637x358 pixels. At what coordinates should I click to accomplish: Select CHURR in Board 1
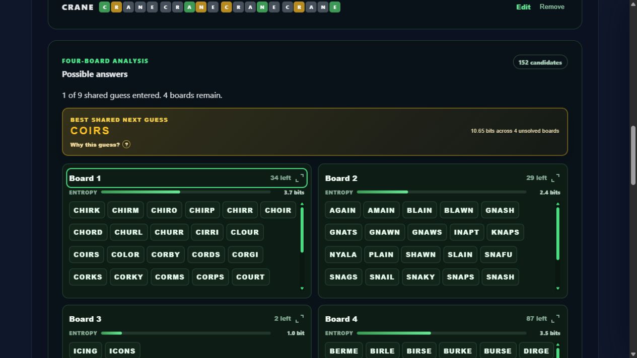click(169, 232)
